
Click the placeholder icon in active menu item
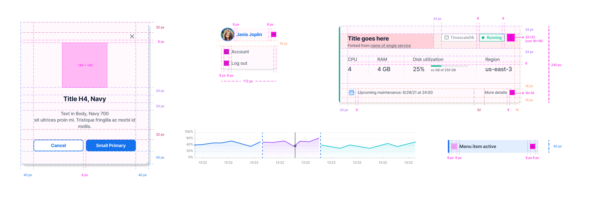coord(454,146)
